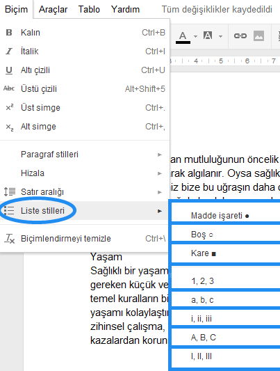Click Tüm değişiklikler kaydedildi status text
This screenshot has height=371, width=280.
tap(217, 10)
